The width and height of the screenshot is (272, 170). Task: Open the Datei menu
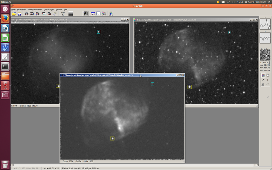click(x=13, y=10)
